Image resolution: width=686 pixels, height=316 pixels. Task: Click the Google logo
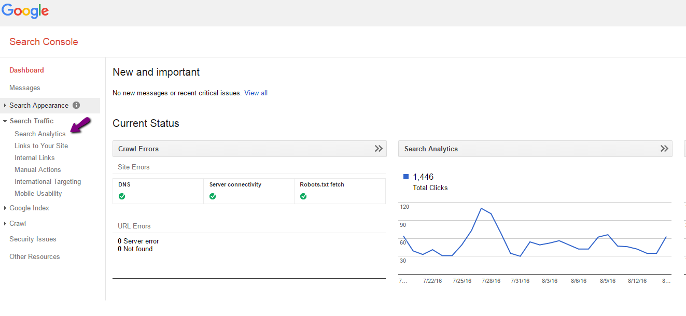coord(25,11)
